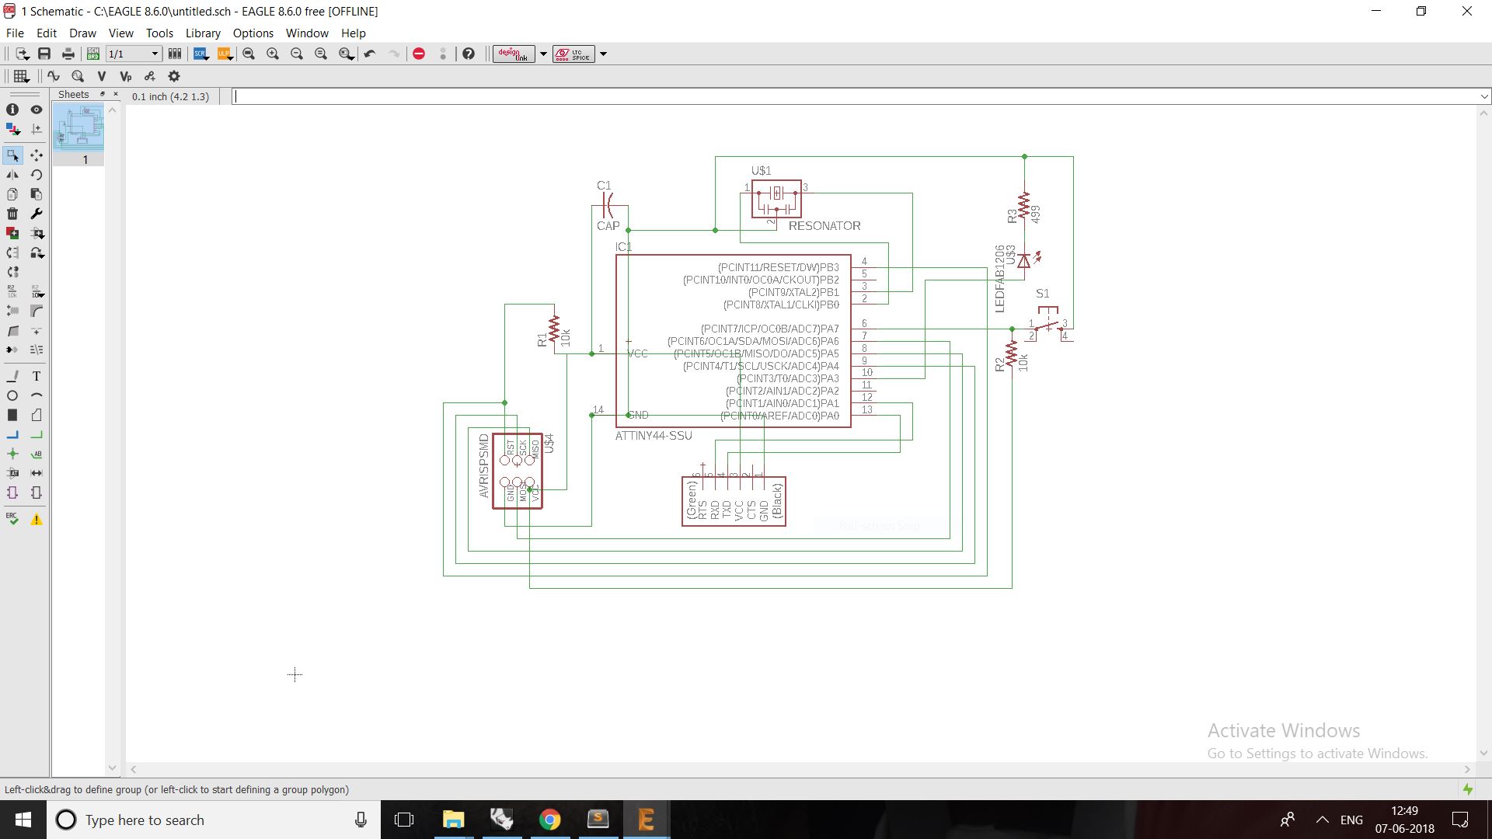Select sheet 1 thumbnail
This screenshot has width=1492, height=839.
point(78,127)
